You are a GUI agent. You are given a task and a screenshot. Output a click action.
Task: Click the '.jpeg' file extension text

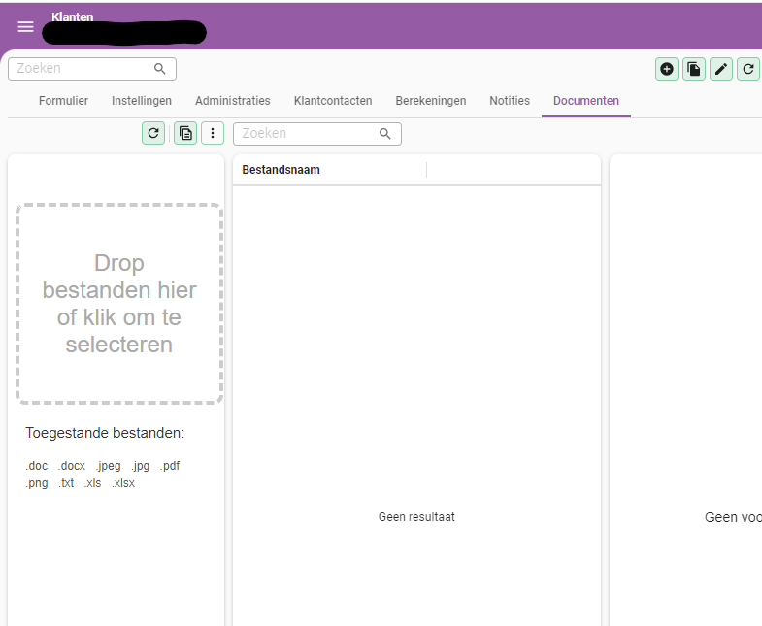(108, 466)
